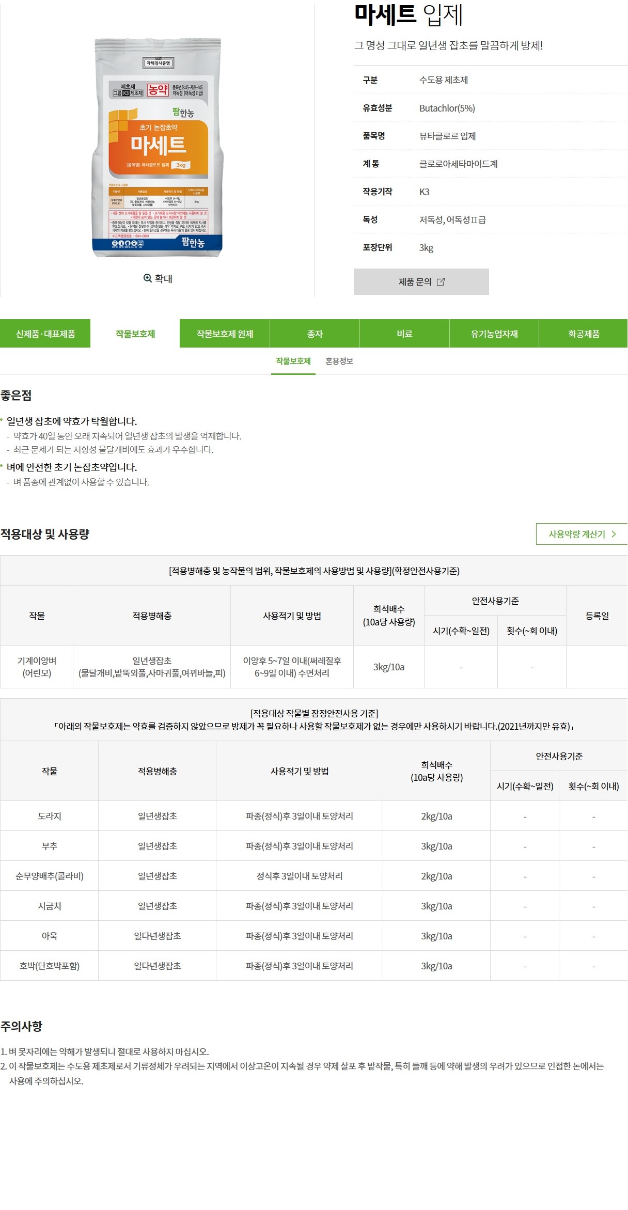The height and width of the screenshot is (1210, 628).
Task: Click the chevron arrow in 사용약량 계산기 button
Action: (x=614, y=534)
